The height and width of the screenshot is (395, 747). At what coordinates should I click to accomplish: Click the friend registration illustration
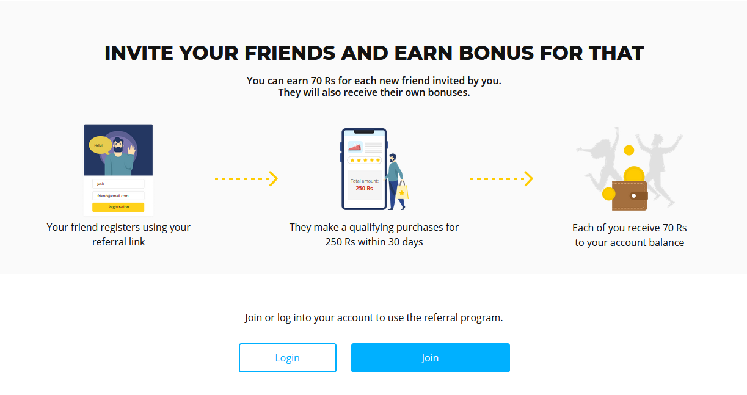(118, 170)
